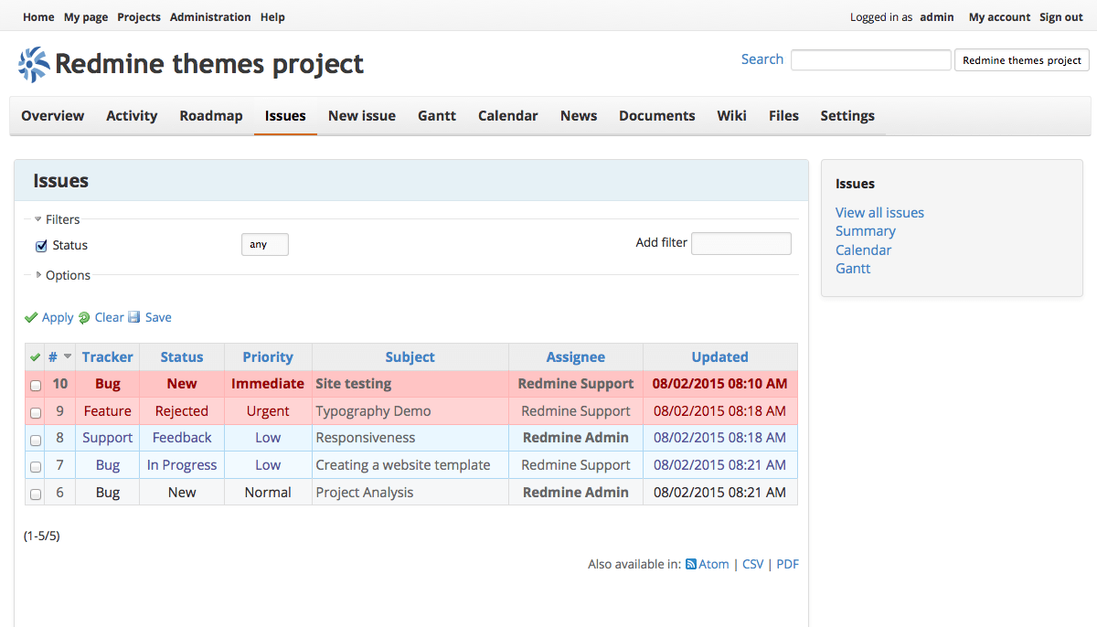The width and height of the screenshot is (1097, 627).
Task: Sort by the Updated column header
Action: point(720,357)
